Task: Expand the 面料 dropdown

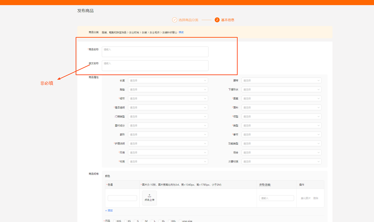Action: pos(281,107)
